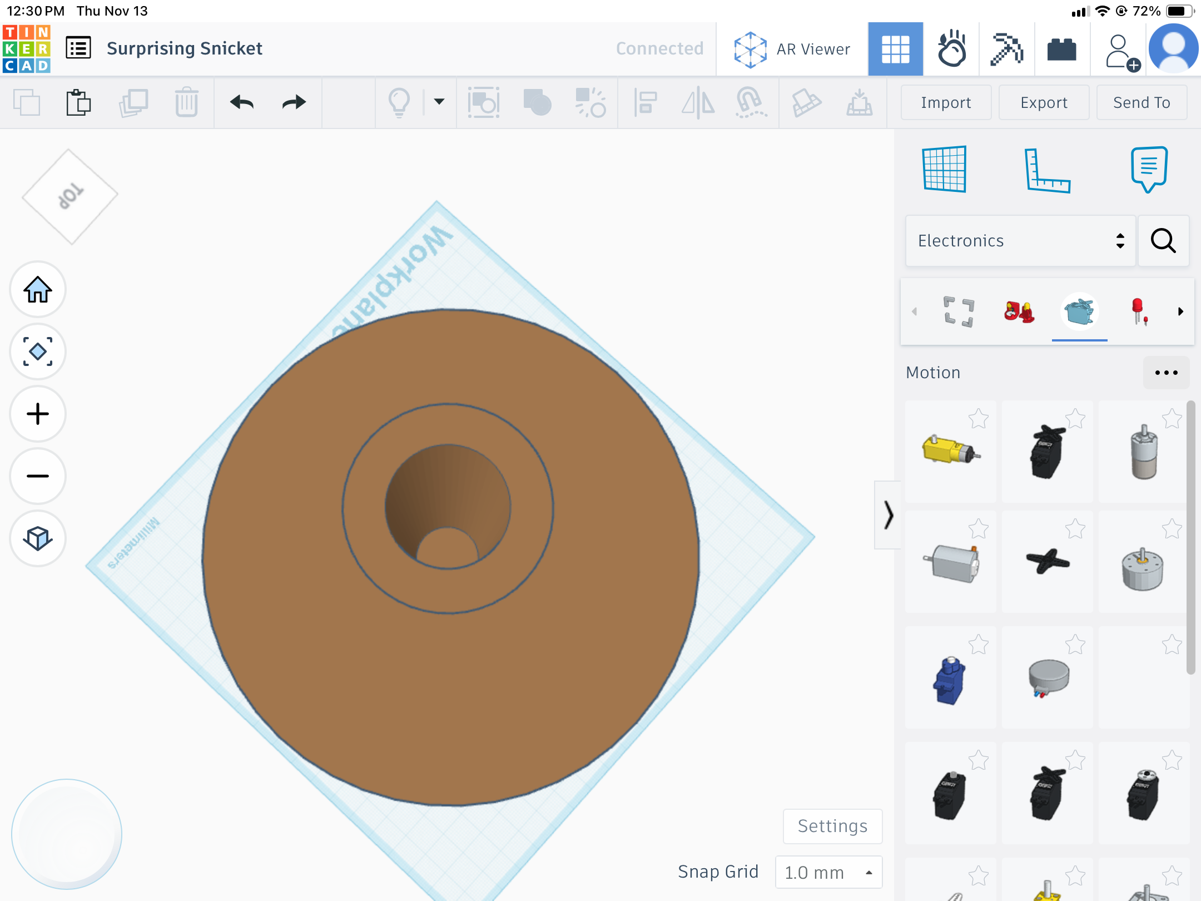Open the Workplane tool
The height and width of the screenshot is (901, 1201).
(944, 169)
